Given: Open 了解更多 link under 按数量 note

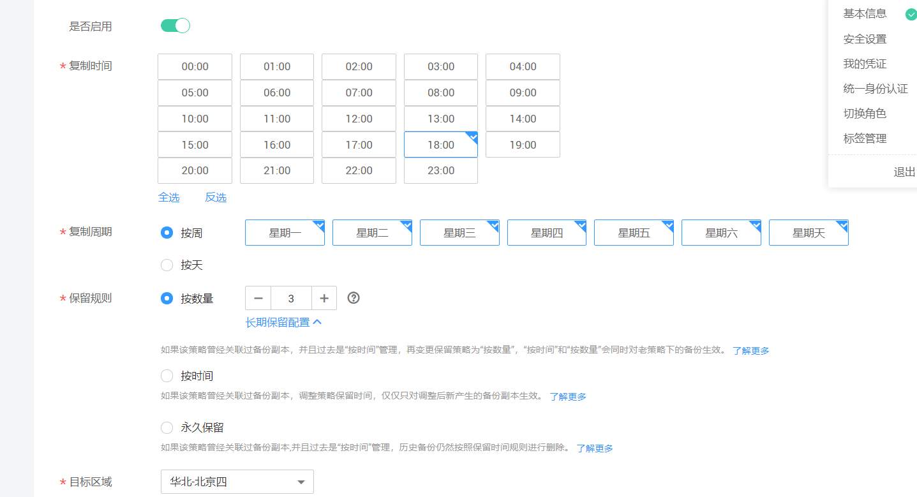Looking at the screenshot, I should pyautogui.click(x=751, y=350).
